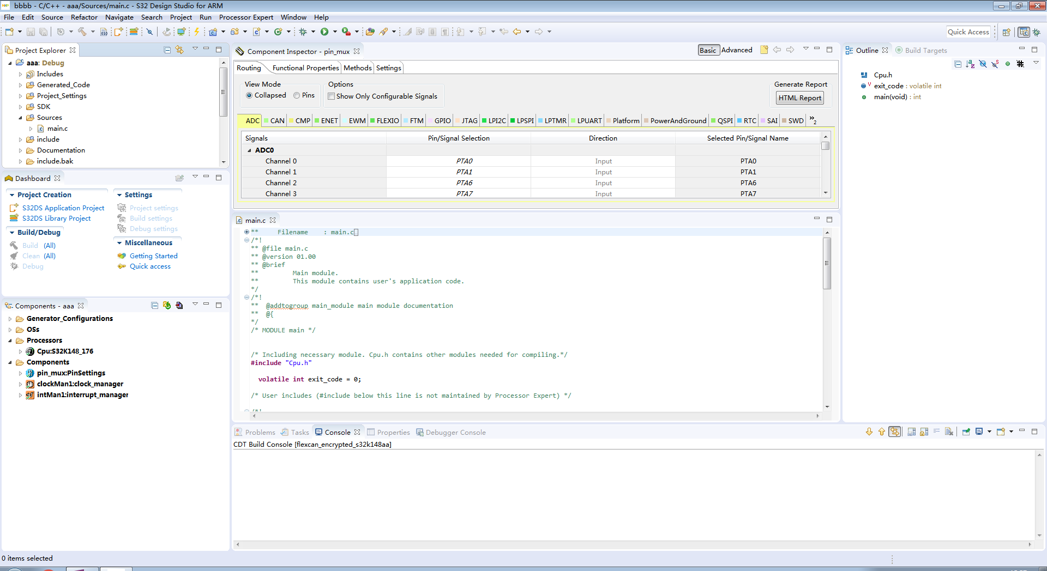Click the green Run launch icon

pos(324,32)
